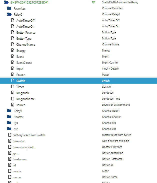Click the 'Channel Relay1' description text

click(x=111, y=111)
